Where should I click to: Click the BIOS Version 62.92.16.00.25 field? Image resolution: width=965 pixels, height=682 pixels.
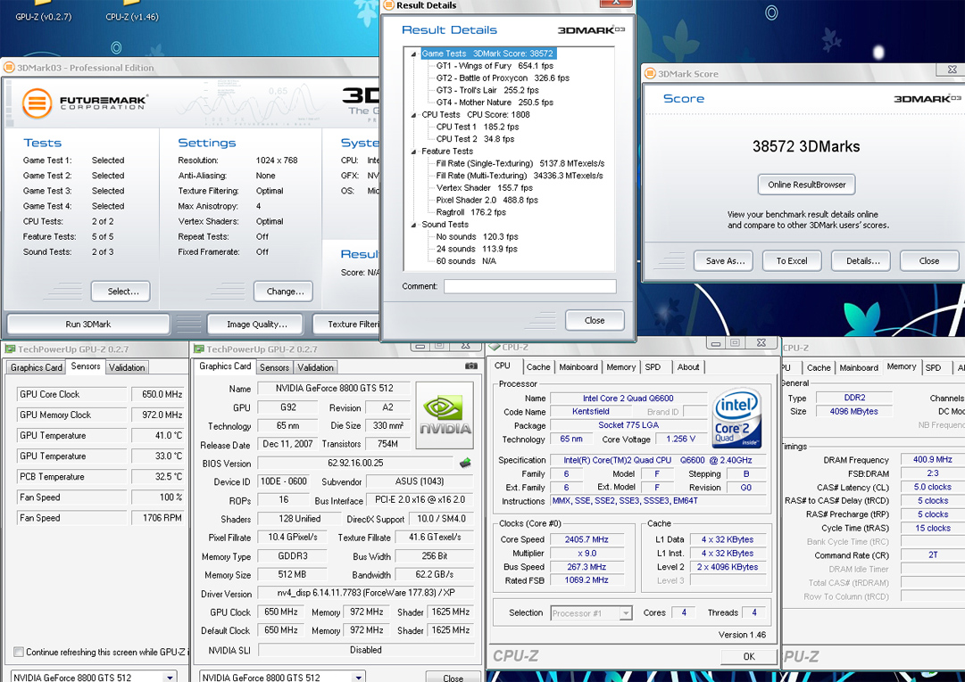355,463
